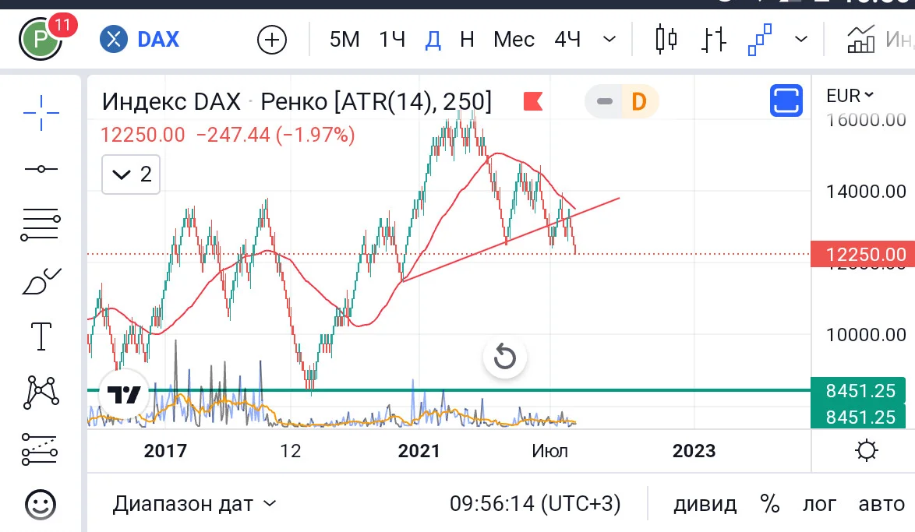Toggle the лог logarithmic scale
915x532 pixels.
coord(819,503)
